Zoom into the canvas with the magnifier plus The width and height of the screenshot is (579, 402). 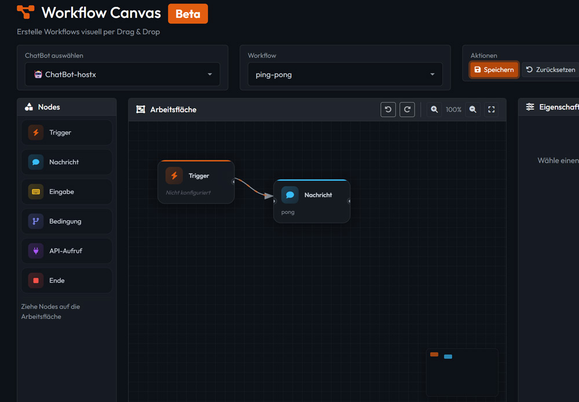tap(434, 109)
